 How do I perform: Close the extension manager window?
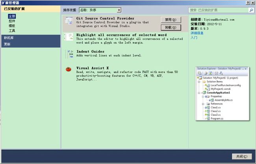click(252, 3)
